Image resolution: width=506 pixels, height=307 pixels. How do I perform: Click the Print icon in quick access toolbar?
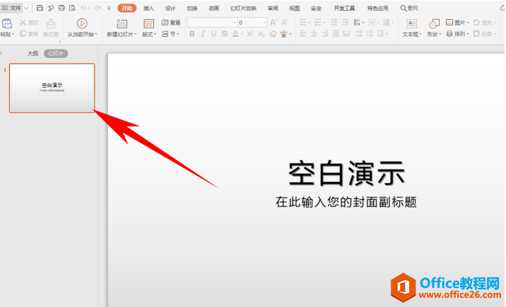(61, 8)
